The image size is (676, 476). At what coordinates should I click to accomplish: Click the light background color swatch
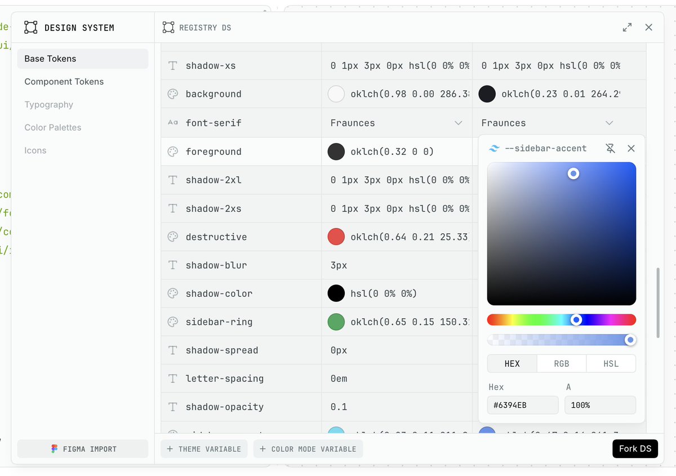point(336,94)
